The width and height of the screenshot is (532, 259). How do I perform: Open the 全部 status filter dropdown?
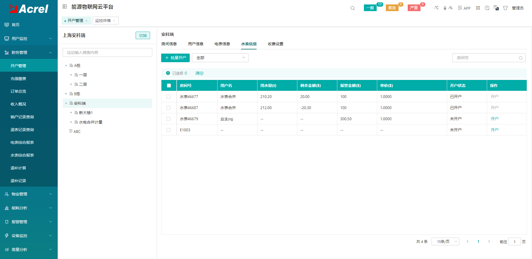(x=220, y=58)
